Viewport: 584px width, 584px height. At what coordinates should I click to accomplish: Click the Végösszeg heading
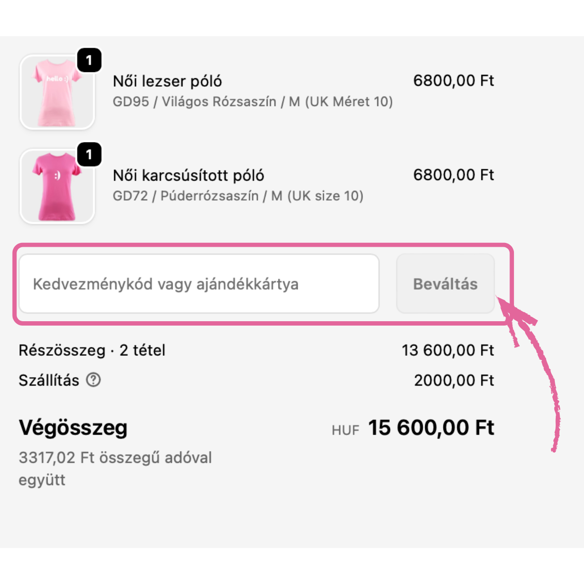tap(73, 428)
